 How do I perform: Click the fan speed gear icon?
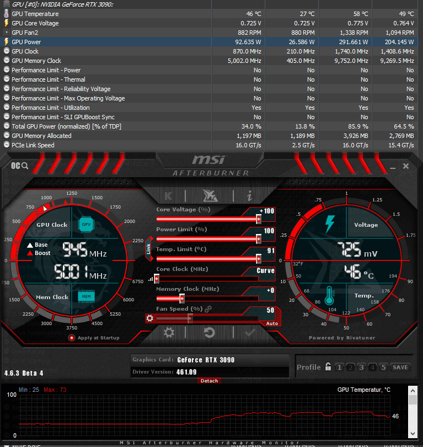150,318
